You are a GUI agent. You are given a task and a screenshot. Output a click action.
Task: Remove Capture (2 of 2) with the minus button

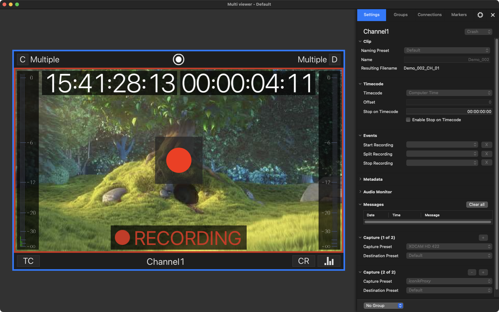click(472, 272)
